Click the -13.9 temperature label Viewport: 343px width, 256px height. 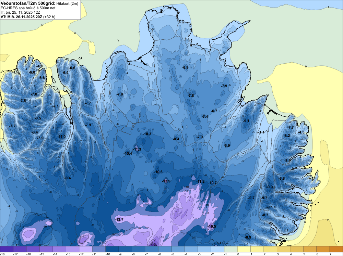click(x=166, y=181)
